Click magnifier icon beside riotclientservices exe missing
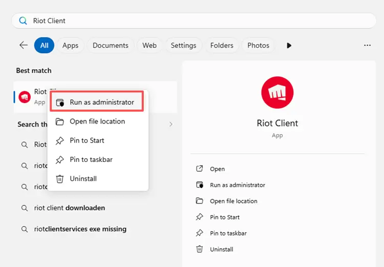384x267 pixels. tap(25, 229)
